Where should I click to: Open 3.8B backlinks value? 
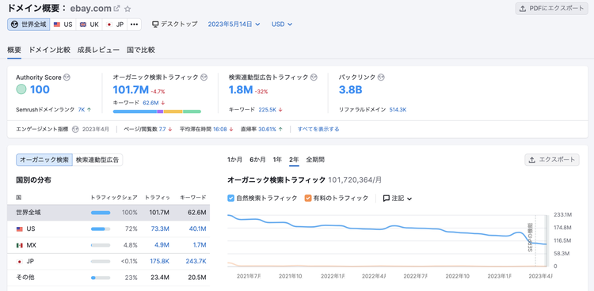coord(350,89)
